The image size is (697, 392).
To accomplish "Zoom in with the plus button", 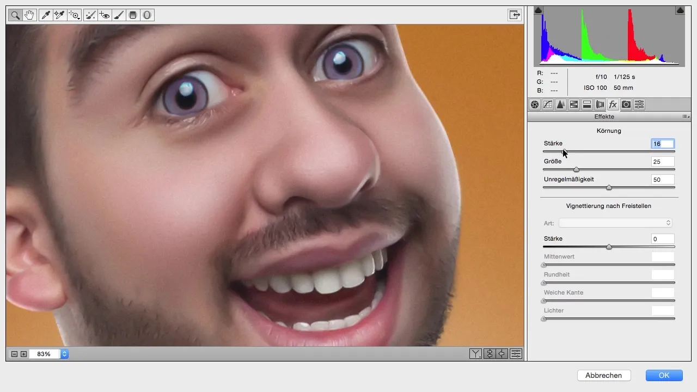I will coord(23,354).
